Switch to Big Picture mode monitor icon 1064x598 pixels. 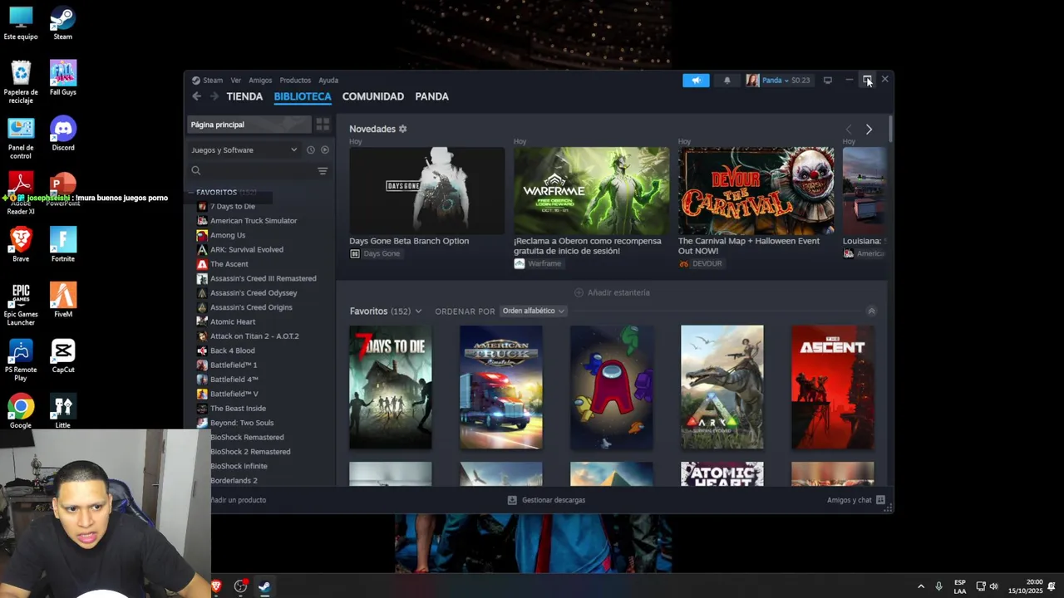tap(828, 81)
